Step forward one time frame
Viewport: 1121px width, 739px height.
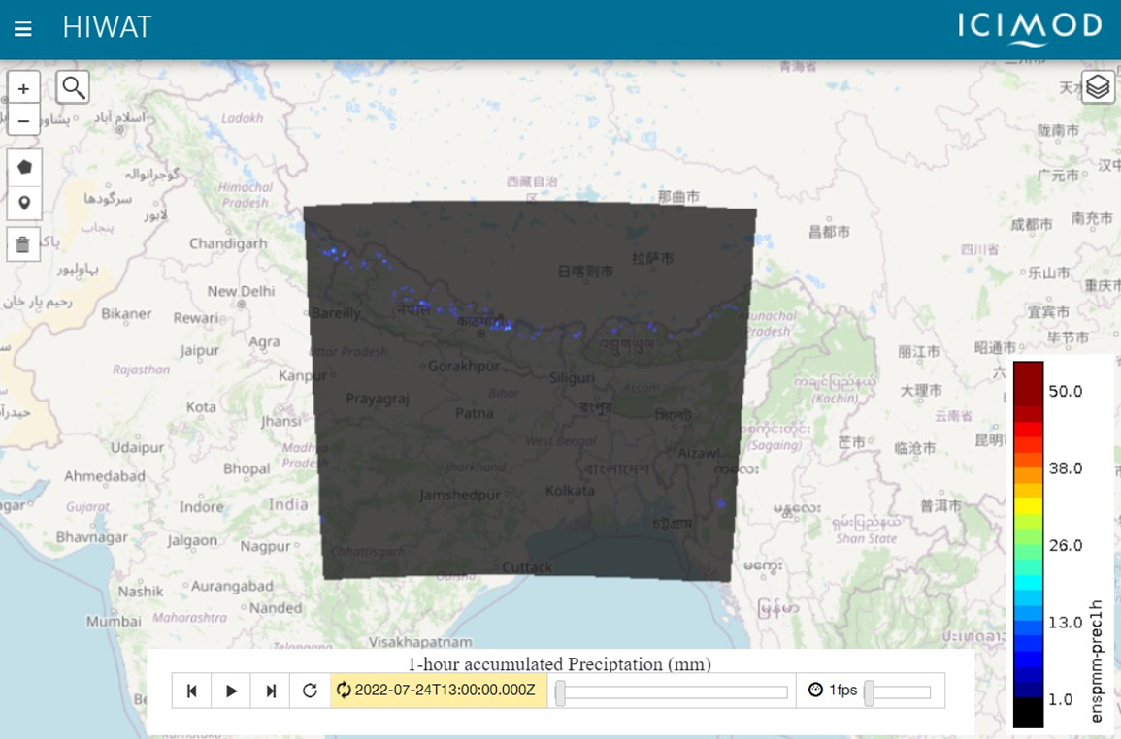coord(271,691)
